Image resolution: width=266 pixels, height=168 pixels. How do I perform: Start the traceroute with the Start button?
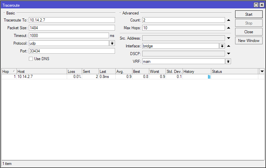(249, 14)
